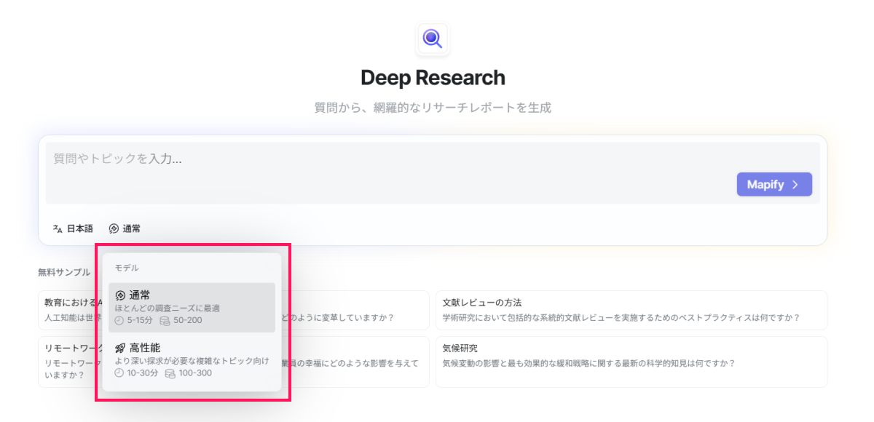The image size is (874, 422).
Task: Click the Deep Research heading text
Action: (433, 78)
